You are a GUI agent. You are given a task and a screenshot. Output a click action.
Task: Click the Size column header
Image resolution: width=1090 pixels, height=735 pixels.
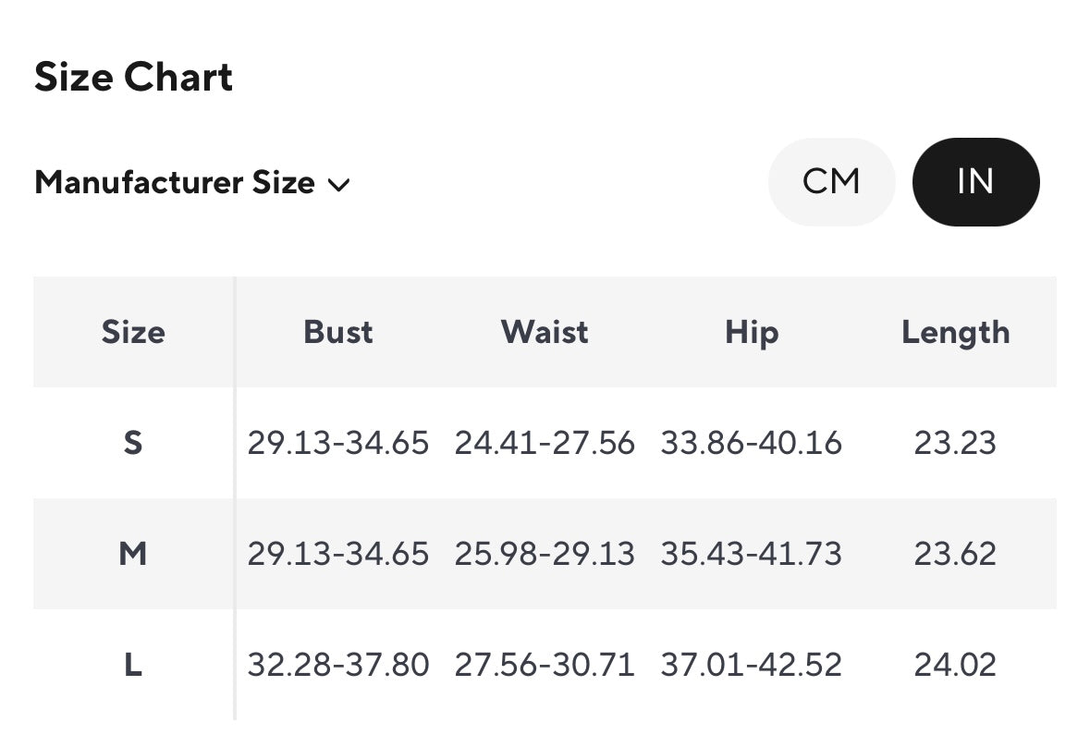click(x=133, y=332)
